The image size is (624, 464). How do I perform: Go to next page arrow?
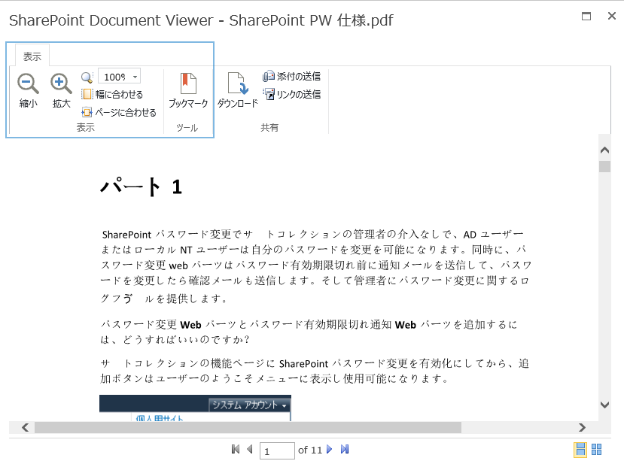point(329,449)
